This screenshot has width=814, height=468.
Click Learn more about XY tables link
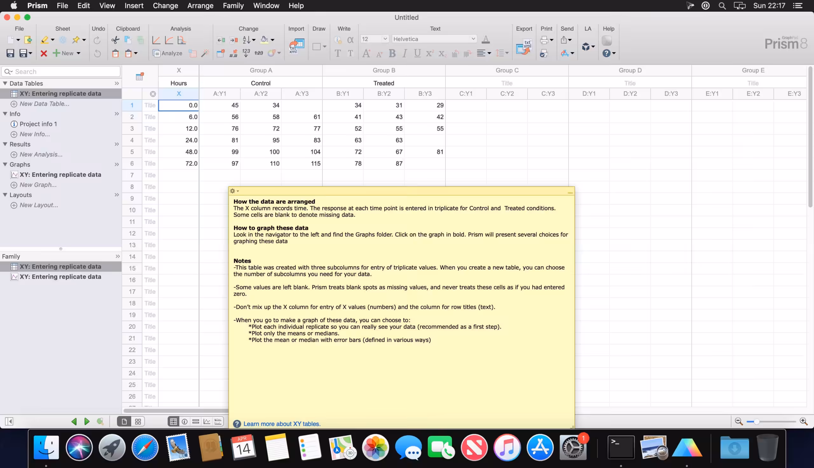281,423
